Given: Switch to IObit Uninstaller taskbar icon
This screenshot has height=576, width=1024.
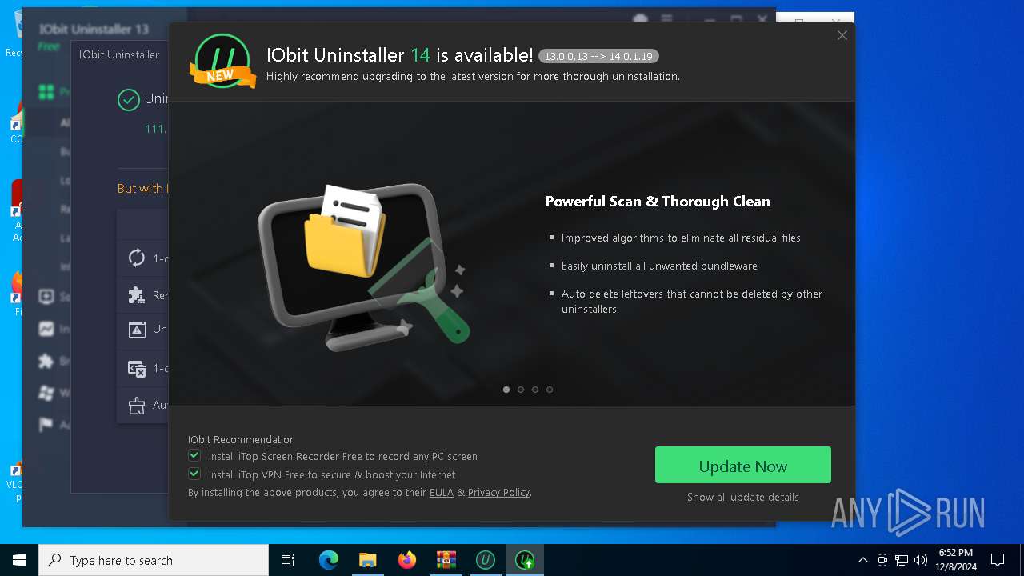Looking at the screenshot, I should pyautogui.click(x=485, y=560).
